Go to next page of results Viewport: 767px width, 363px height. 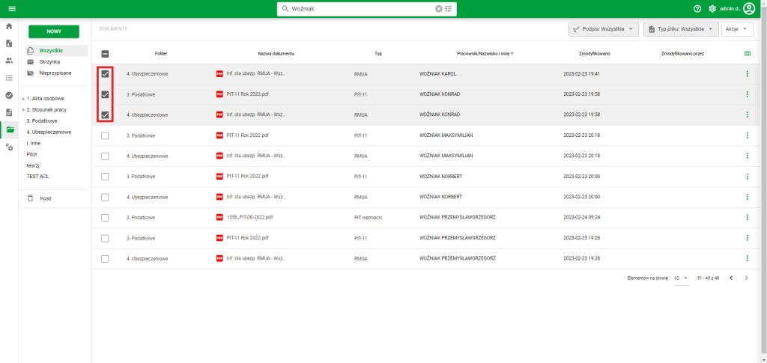coord(746,278)
